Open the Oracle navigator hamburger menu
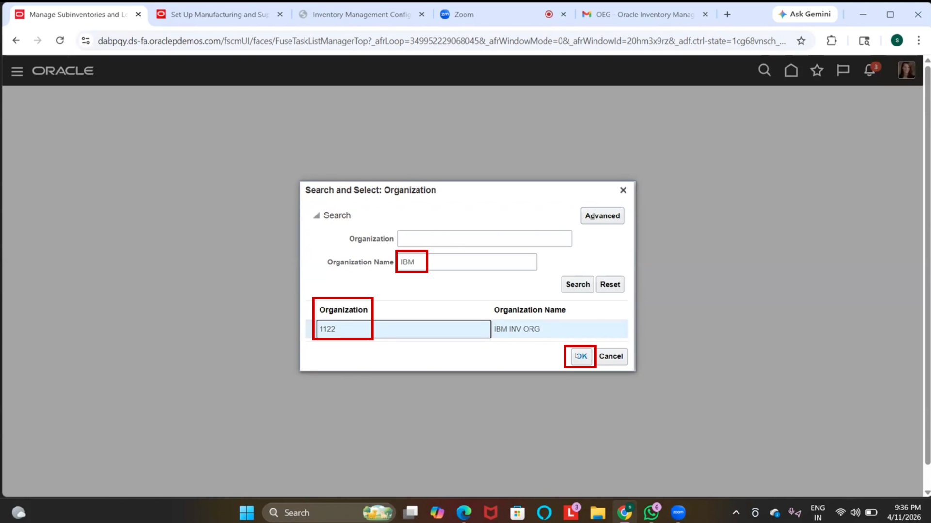The height and width of the screenshot is (523, 931). tap(17, 71)
